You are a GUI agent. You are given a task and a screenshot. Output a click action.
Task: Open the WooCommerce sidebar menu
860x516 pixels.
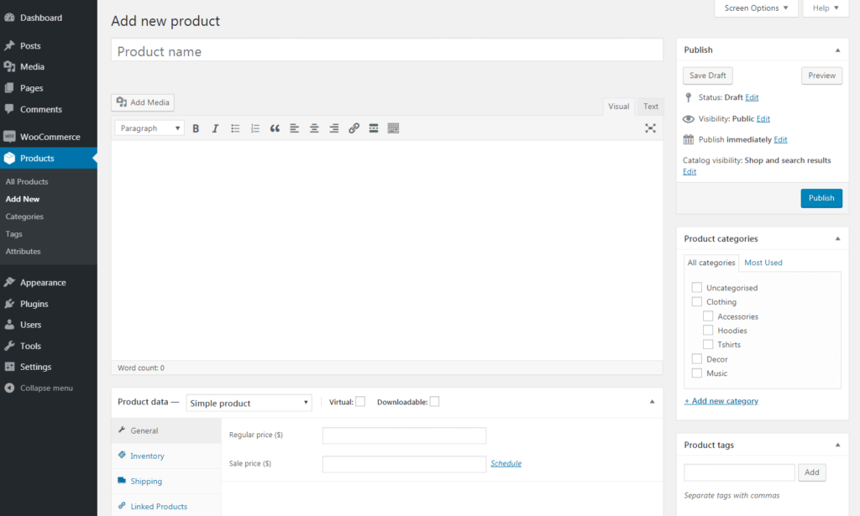(48, 136)
